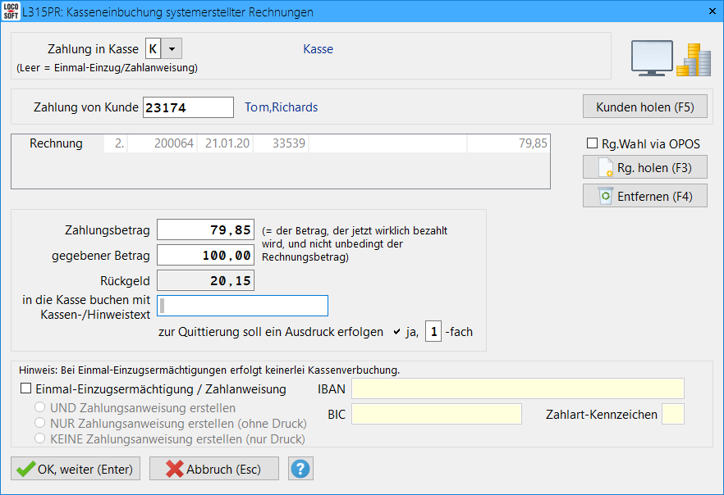The height and width of the screenshot is (495, 724).
Task: Open the Zahlung in Kasse dropdown
Action: click(x=172, y=49)
